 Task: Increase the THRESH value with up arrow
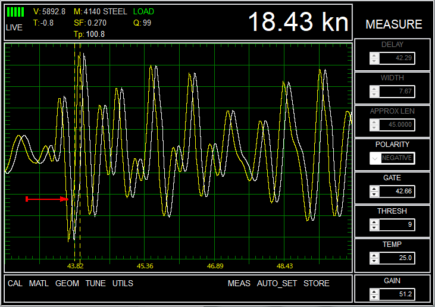coord(374,222)
